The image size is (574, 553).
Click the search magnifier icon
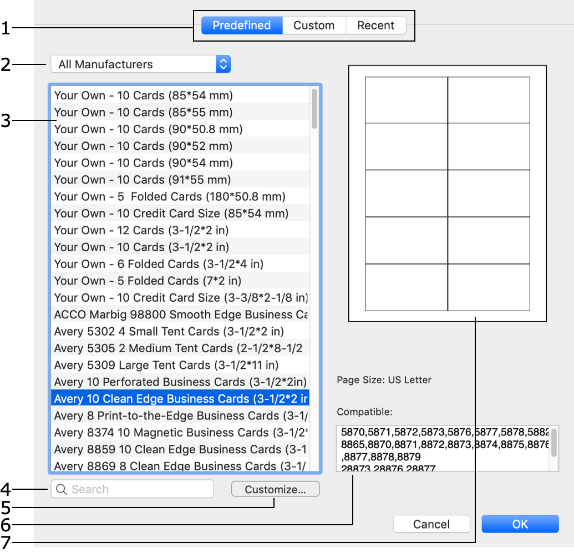pos(62,490)
